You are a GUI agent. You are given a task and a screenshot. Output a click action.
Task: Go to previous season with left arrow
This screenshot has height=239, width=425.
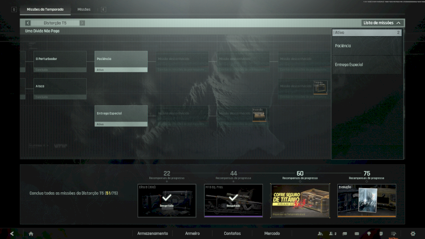tap(28, 23)
